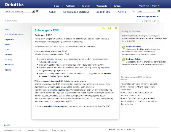Open Specjalizacje branżowe main menu

pos(76,12)
